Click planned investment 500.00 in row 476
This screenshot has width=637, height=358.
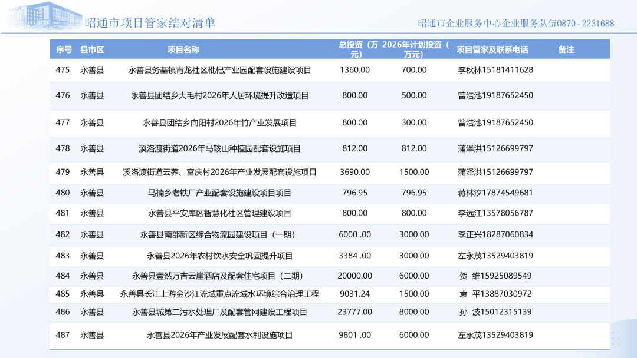tap(414, 96)
